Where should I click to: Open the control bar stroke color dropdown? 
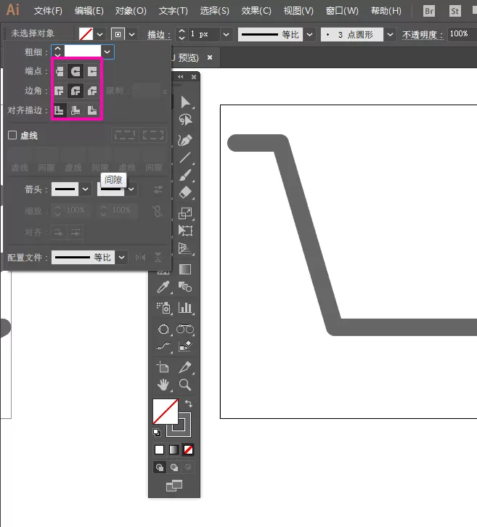coord(132,34)
